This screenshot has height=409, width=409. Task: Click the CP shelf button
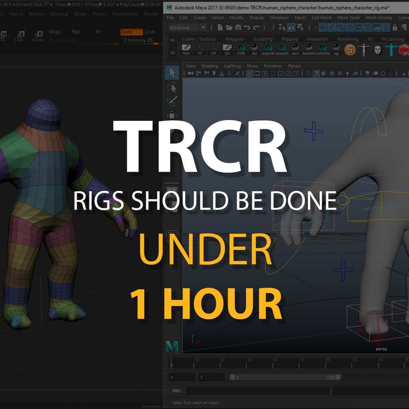click(213, 49)
